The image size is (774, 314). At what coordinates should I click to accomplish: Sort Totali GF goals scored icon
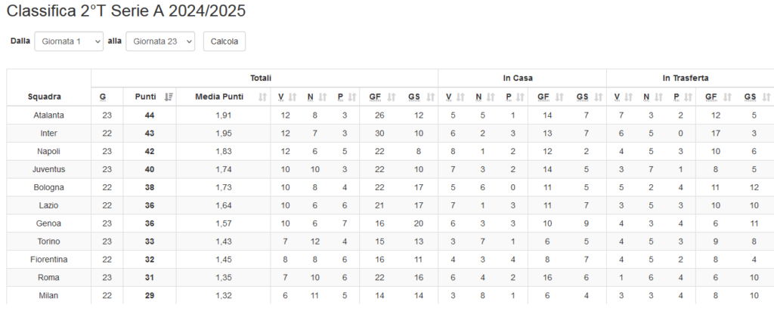[x=392, y=97]
